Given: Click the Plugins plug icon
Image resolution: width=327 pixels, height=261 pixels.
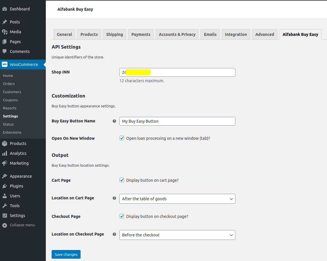Looking at the screenshot, I should coord(5,186).
